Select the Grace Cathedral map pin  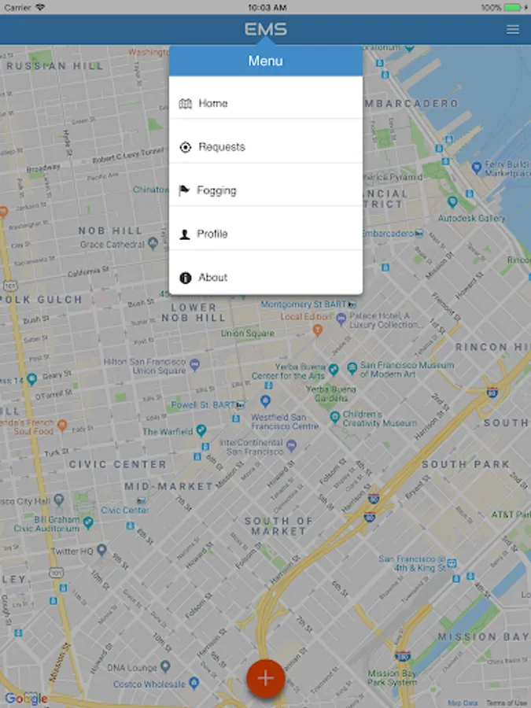[153, 244]
